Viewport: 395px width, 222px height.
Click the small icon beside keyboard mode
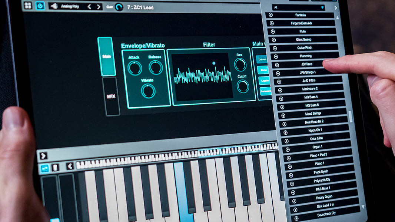pos(56,168)
